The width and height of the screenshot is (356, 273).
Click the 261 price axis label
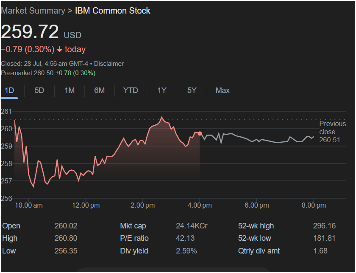[x=6, y=112]
